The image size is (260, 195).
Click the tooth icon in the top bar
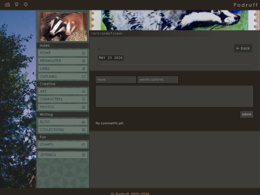[16, 4]
